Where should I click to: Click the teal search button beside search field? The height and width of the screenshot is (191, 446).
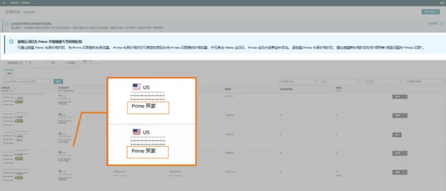(58, 81)
